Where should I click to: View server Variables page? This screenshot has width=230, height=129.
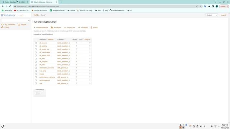tap(83, 28)
